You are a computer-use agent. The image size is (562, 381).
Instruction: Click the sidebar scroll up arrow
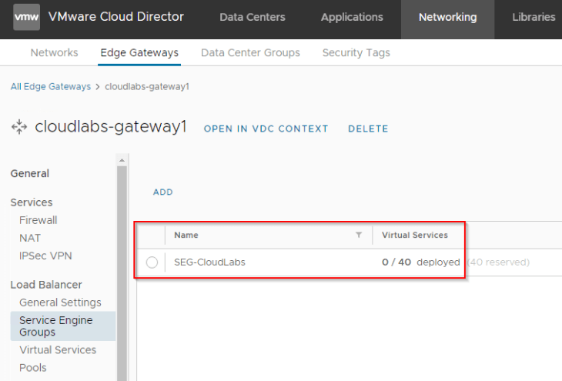pyautogui.click(x=122, y=160)
